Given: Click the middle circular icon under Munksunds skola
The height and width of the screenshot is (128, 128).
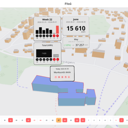Looking at the screenshot, I should click(62, 77).
